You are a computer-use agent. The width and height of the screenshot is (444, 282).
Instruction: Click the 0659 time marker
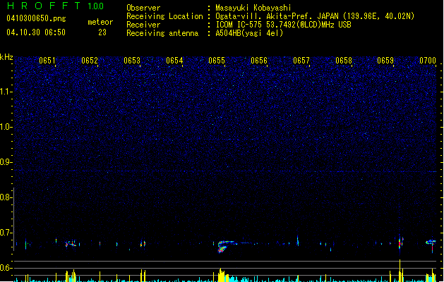tap(385, 61)
